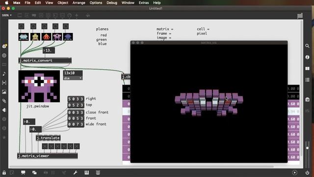Open the audio note browser in left sidebar

click(4, 74)
